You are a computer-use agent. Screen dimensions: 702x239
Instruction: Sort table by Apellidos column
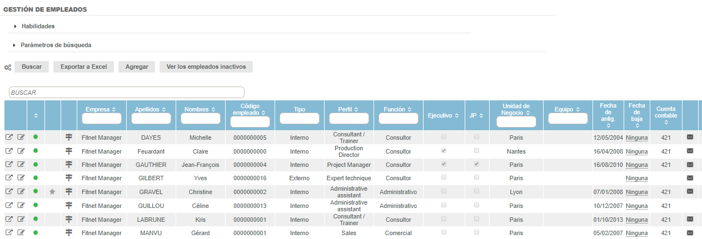(x=151, y=109)
